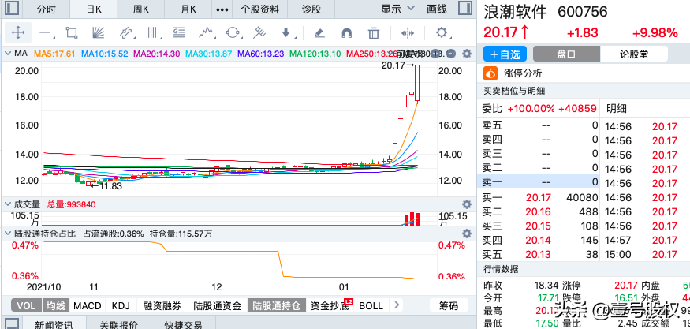
Task: Toggle the 资金抄底 indicator
Action: [329, 305]
